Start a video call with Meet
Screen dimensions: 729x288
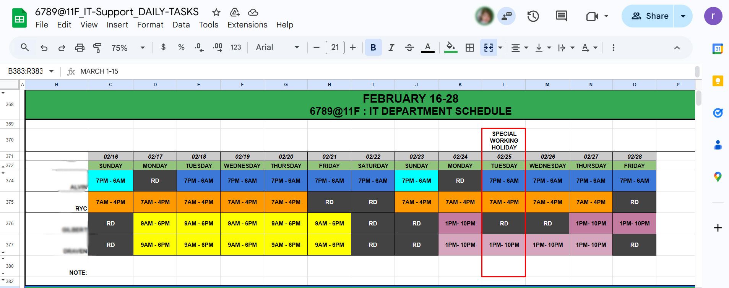pos(592,16)
